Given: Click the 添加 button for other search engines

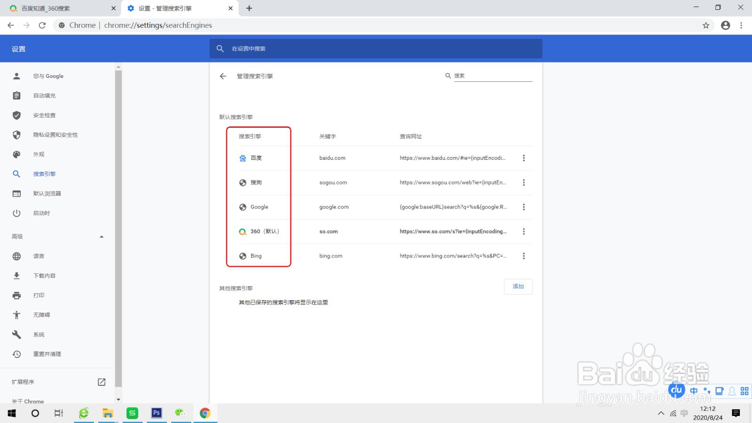Looking at the screenshot, I should pyautogui.click(x=518, y=286).
